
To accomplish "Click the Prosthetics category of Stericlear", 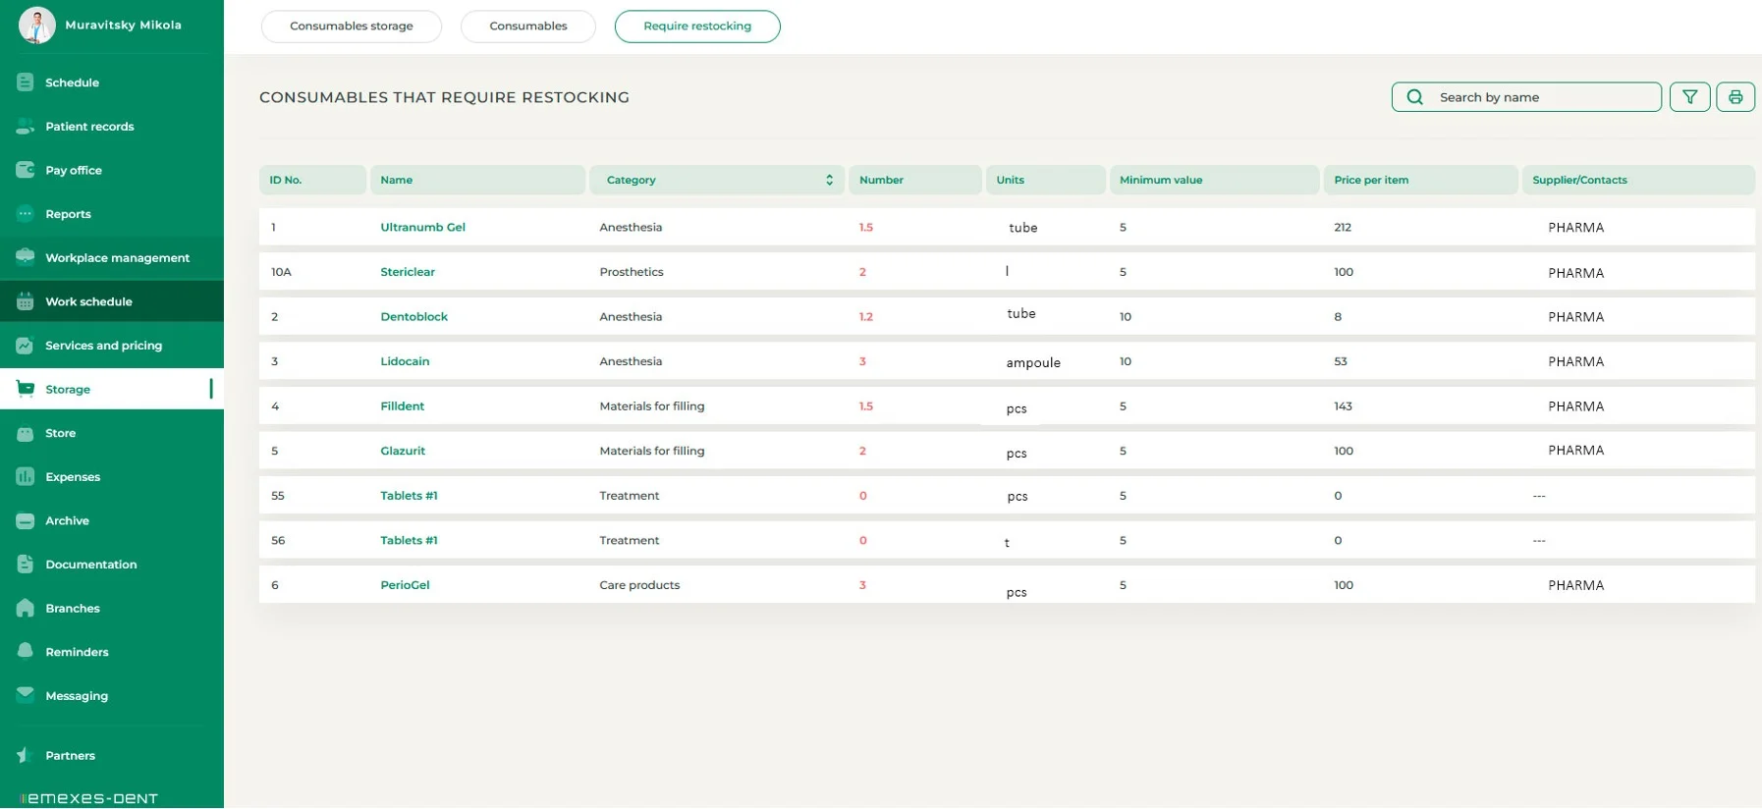I will coord(632,272).
